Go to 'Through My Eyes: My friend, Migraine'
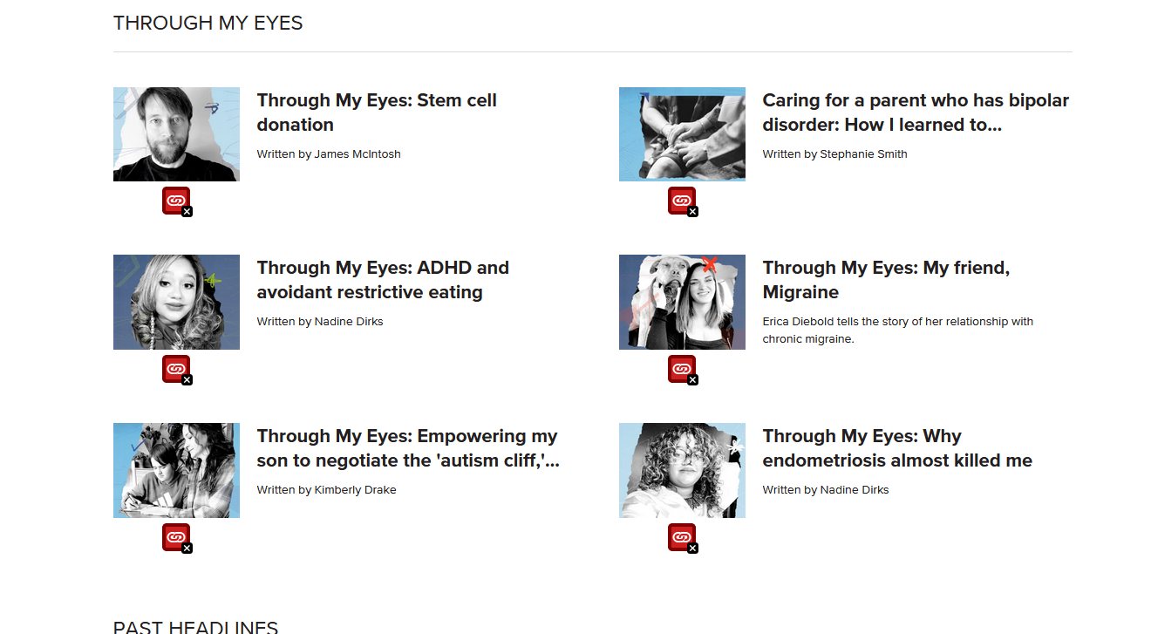This screenshot has height=634, width=1151. tap(886, 280)
